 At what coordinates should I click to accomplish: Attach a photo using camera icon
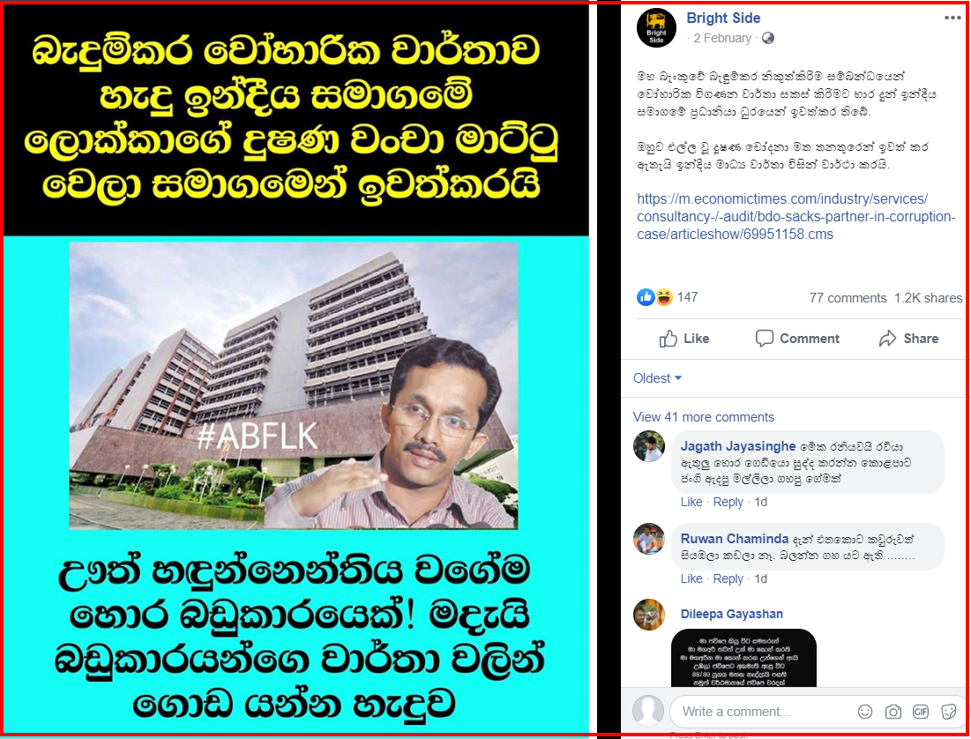click(x=893, y=712)
